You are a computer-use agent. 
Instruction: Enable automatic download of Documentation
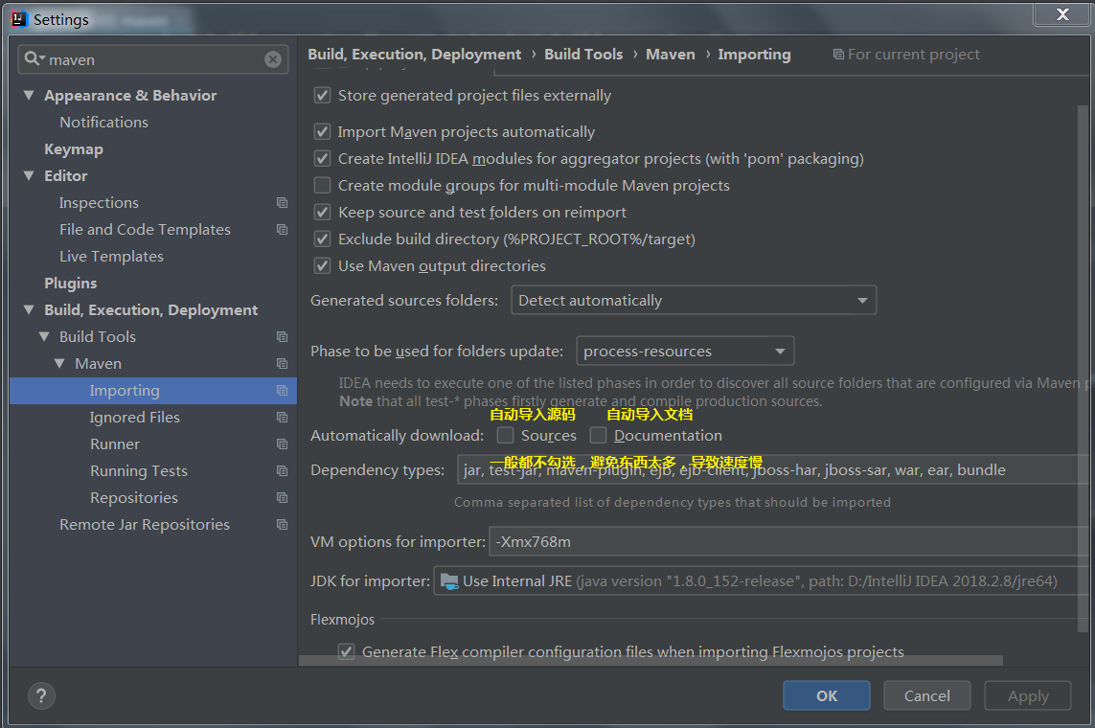598,436
